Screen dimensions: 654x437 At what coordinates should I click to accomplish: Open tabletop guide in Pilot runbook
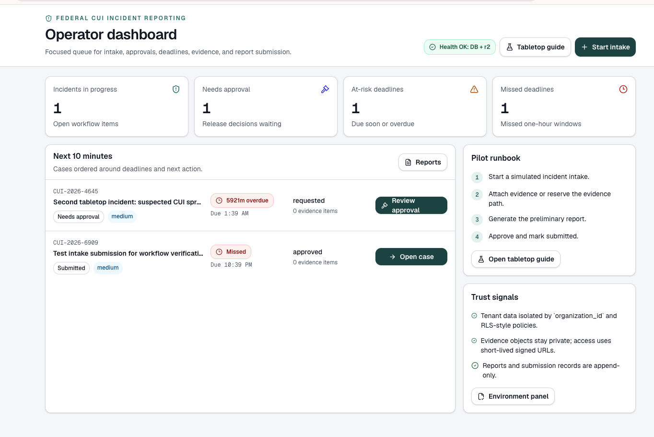click(x=516, y=259)
